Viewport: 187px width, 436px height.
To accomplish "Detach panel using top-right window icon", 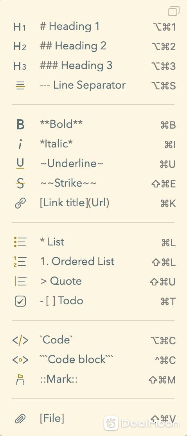I will pyautogui.click(x=174, y=11).
